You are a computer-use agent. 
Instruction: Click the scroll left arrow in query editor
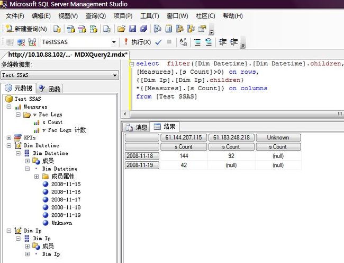point(125,114)
